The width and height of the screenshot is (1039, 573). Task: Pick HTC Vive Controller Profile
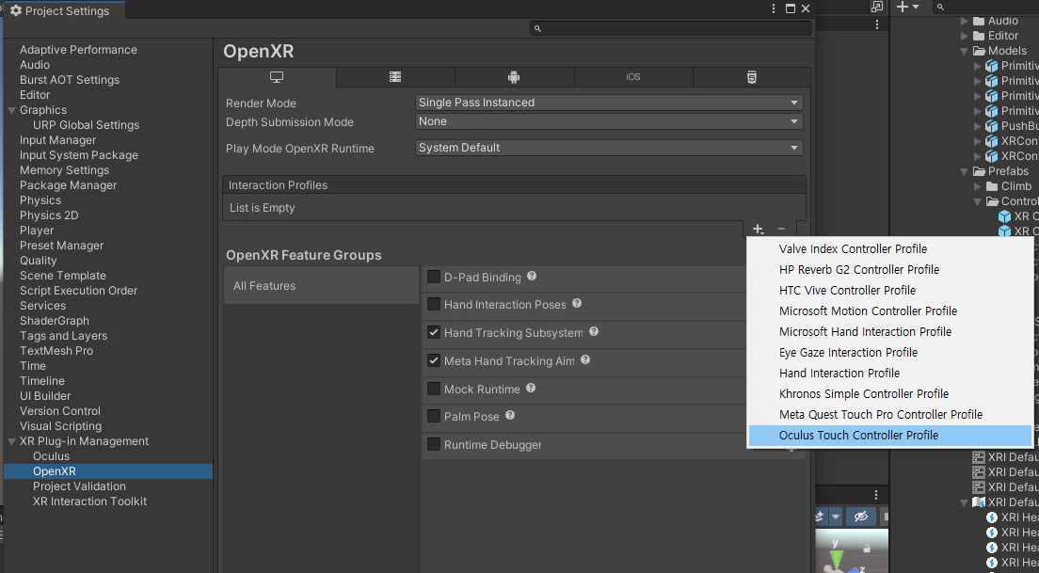tap(890, 290)
